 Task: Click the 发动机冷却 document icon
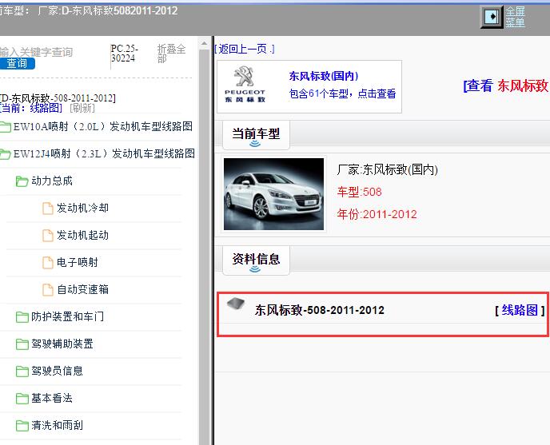point(48,208)
